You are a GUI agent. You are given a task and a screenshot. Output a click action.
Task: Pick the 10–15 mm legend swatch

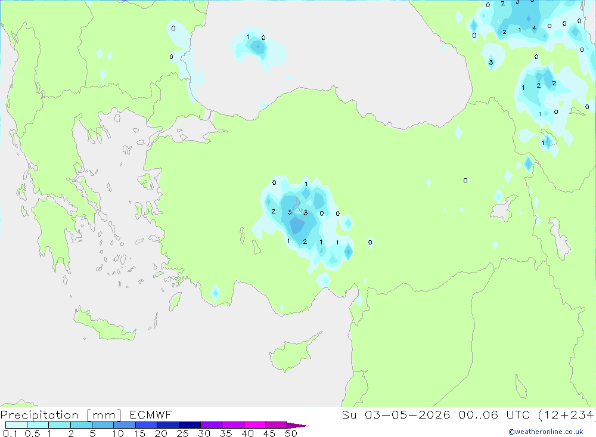[125, 425]
